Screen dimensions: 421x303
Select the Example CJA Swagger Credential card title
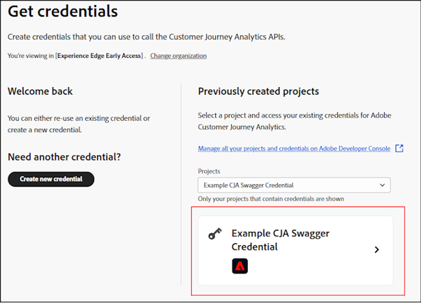pyautogui.click(x=280, y=239)
